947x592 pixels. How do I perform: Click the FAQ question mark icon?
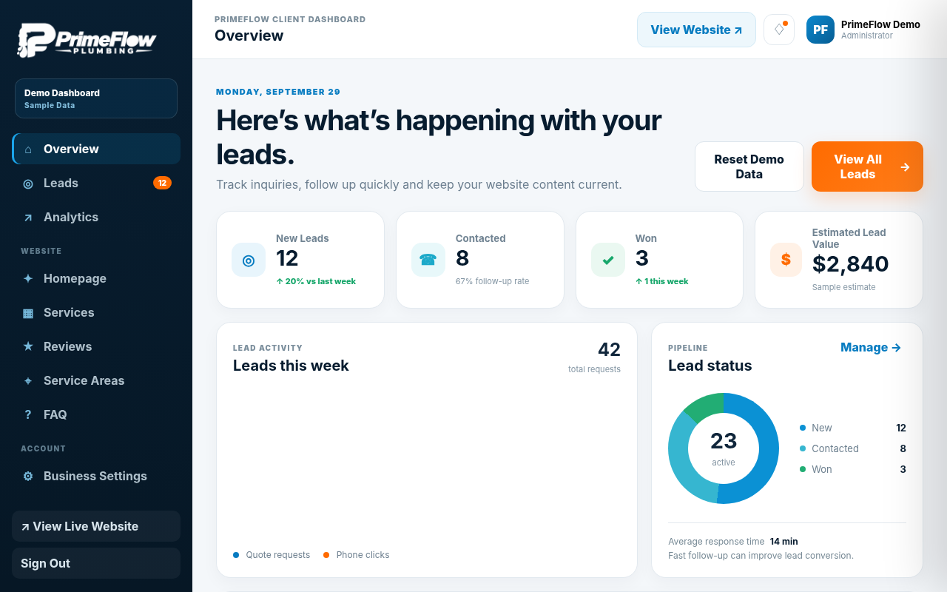coord(28,415)
